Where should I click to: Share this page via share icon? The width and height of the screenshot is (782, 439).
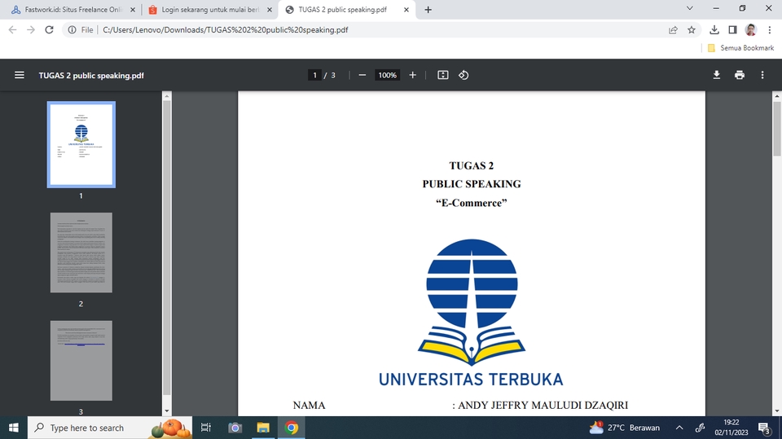(x=674, y=30)
